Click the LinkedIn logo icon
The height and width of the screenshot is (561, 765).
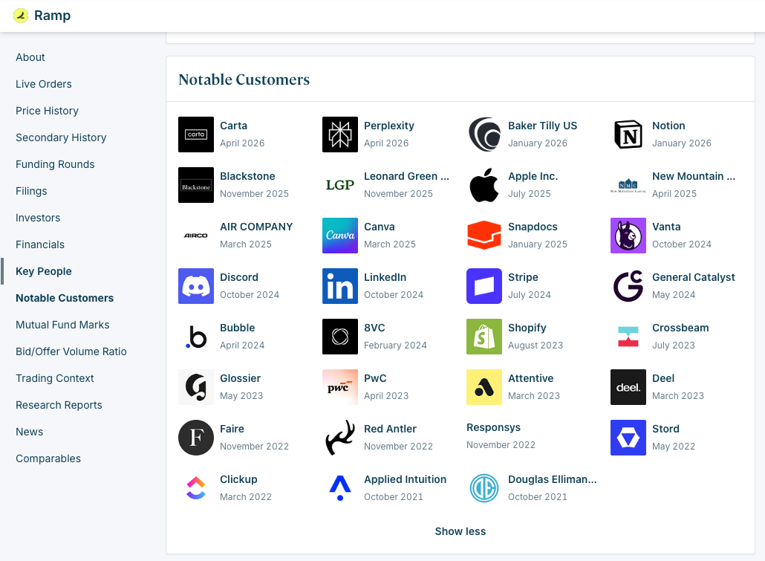340,286
